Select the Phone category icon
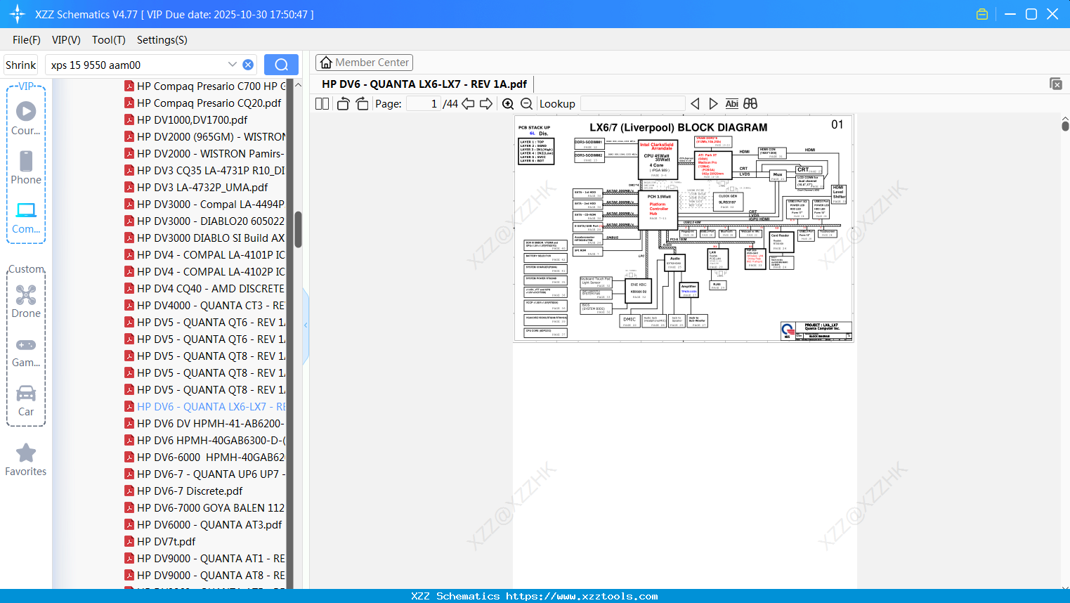The image size is (1070, 603). coord(26,167)
